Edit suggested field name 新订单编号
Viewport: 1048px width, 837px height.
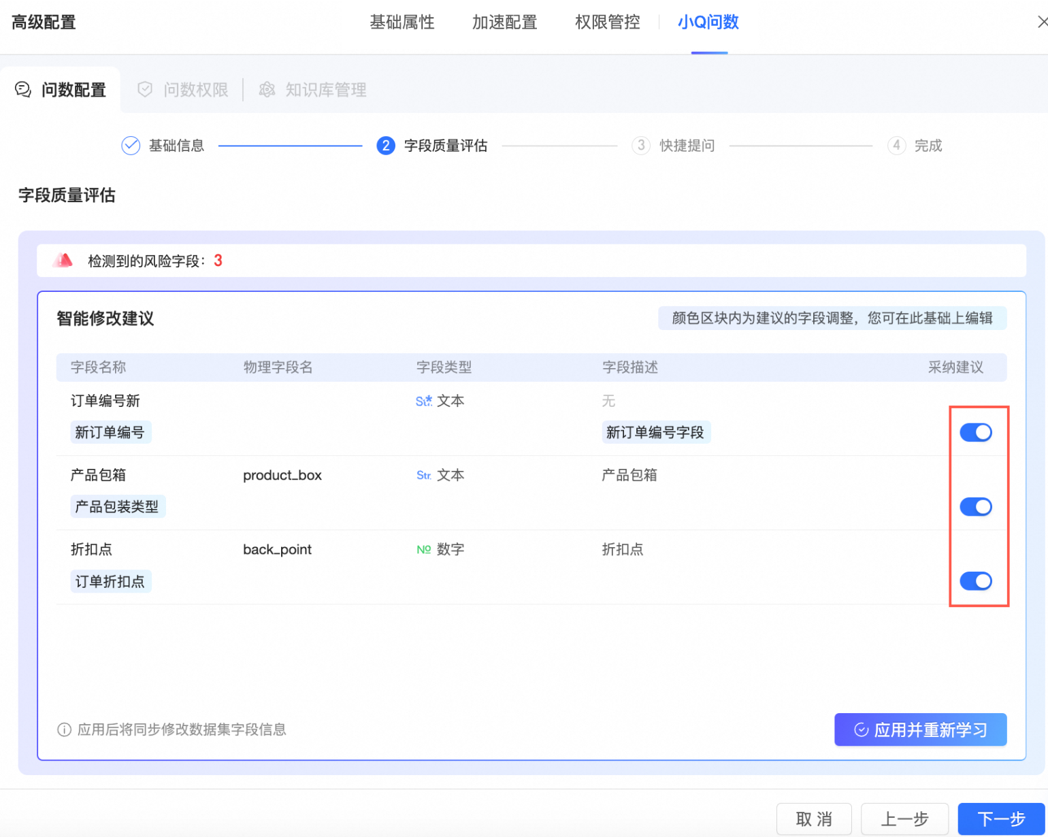click(110, 432)
